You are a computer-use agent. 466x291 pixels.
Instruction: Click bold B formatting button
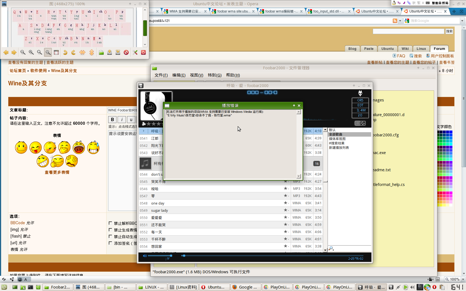point(112,119)
